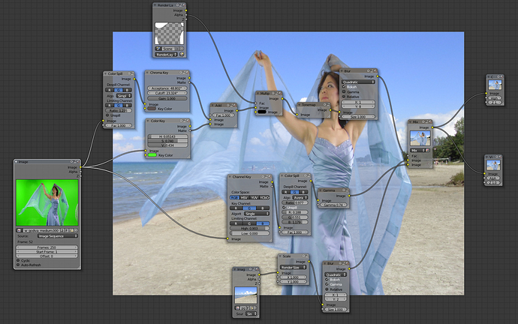Screen dimensions: 518x324
Task: Click Image output socket of Render Layers node
Action: tap(186, 10)
